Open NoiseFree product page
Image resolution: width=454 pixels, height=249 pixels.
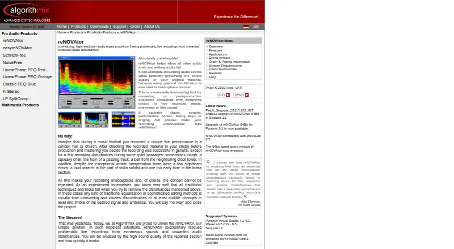point(12,62)
